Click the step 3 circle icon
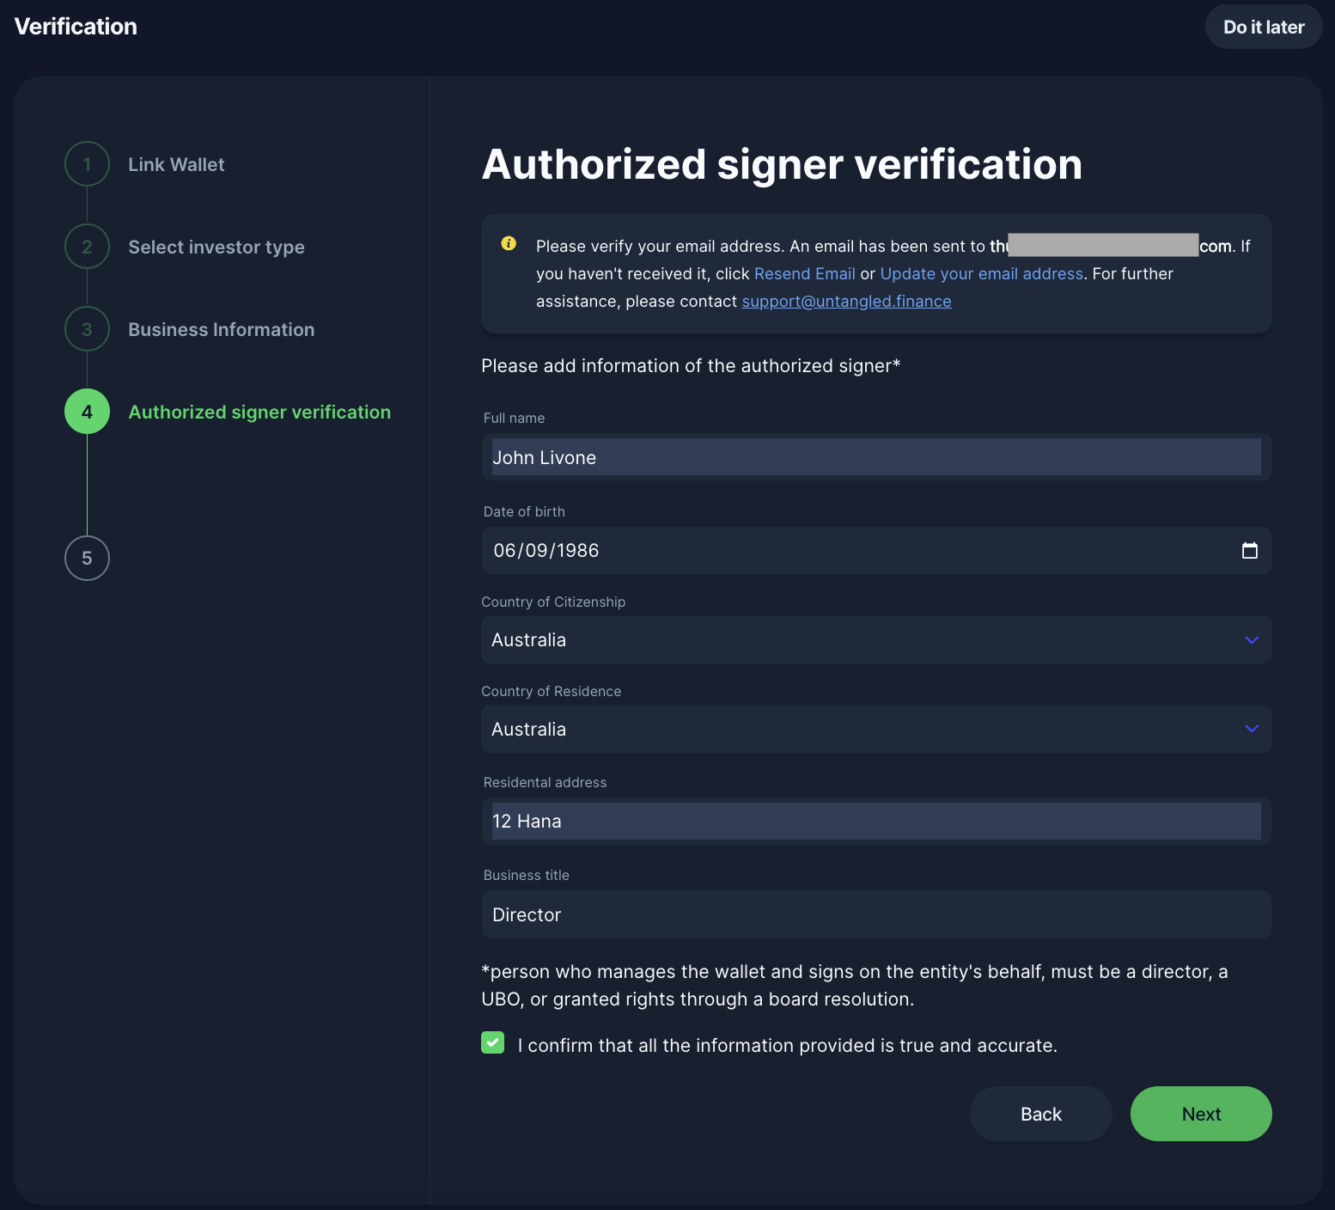This screenshot has height=1210, width=1335. [x=87, y=329]
